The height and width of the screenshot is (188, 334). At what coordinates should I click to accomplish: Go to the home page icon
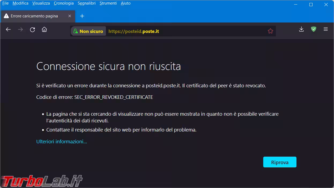tap(44, 30)
